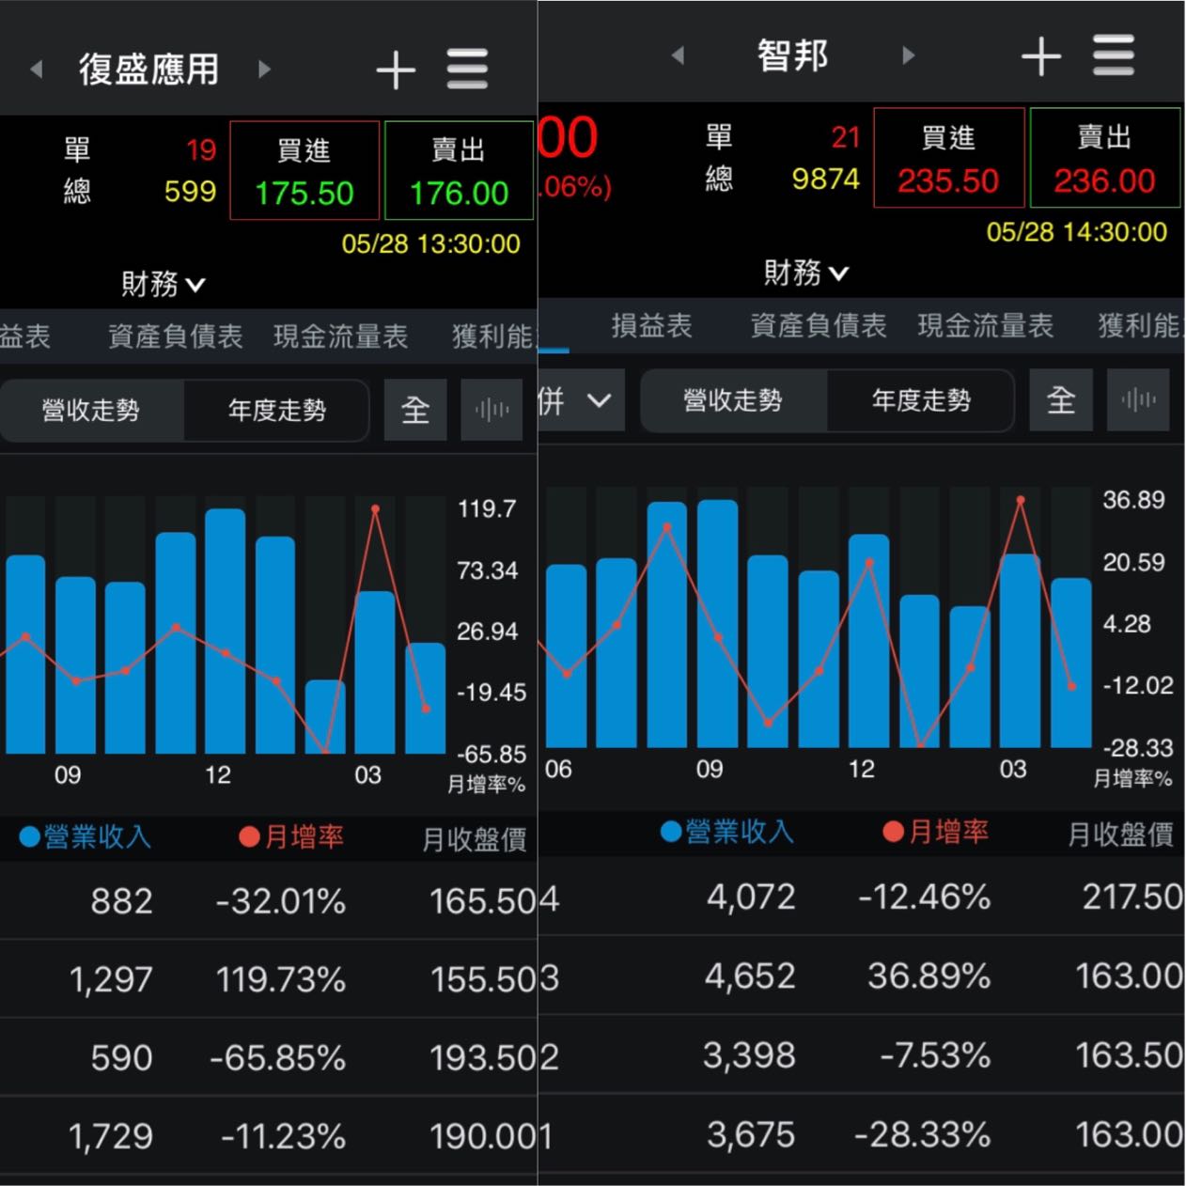
Task: Open the 併 dropdown in 智邦 panel
Action: [x=577, y=401]
